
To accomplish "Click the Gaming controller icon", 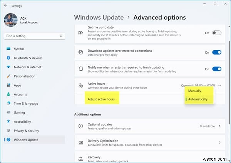I will click(x=8, y=112).
